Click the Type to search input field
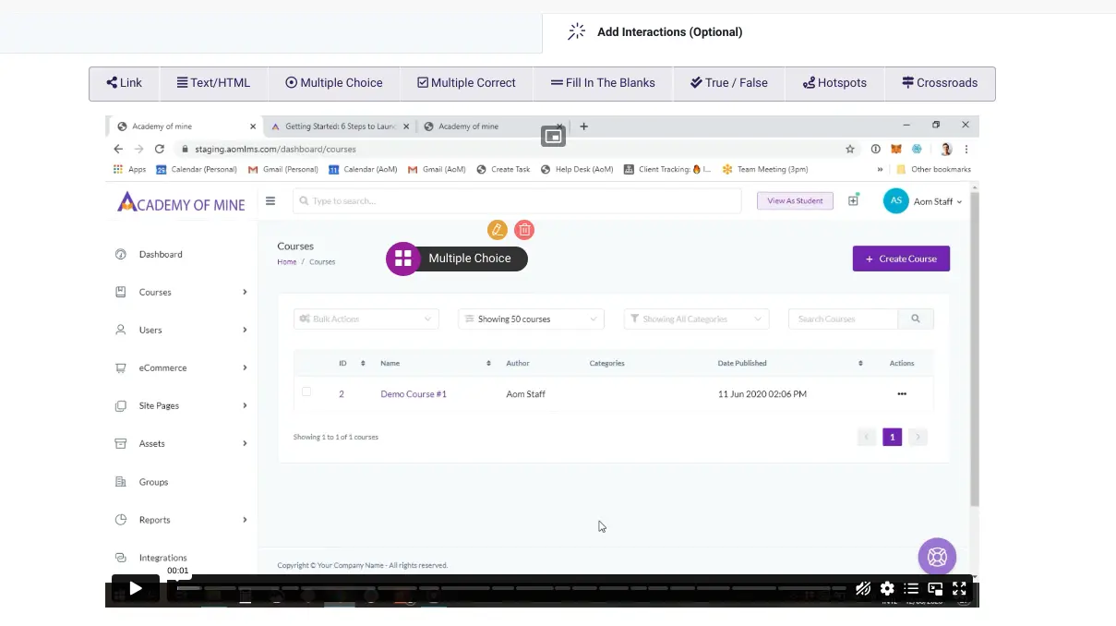This screenshot has width=1116, height=626. [x=517, y=200]
